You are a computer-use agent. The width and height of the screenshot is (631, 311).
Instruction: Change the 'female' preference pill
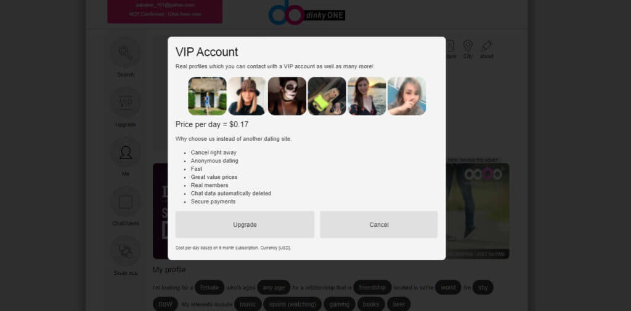click(x=210, y=287)
